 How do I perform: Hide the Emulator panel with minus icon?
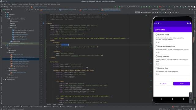pos(192,9)
